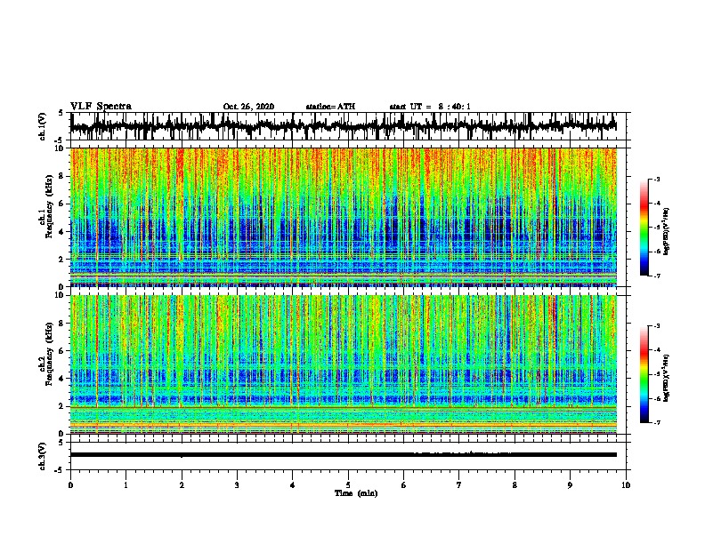Image resolution: width=705 pixels, height=544 pixels.
Task: Select the log(PSD) label beside ch.2 color bar
Action: click(x=667, y=378)
